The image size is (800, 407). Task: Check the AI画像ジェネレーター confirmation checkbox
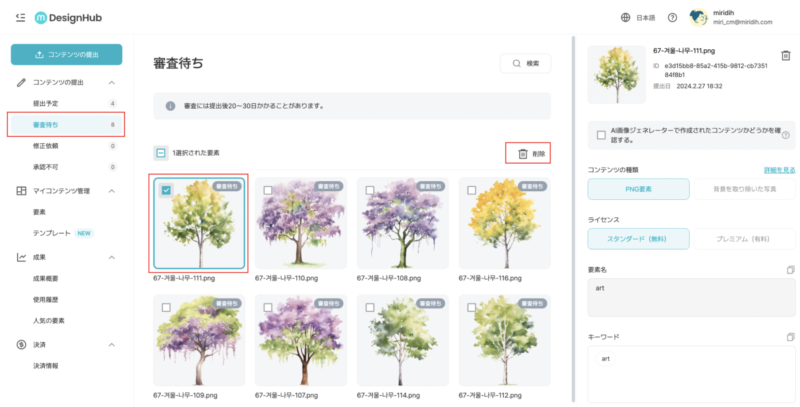tap(601, 135)
